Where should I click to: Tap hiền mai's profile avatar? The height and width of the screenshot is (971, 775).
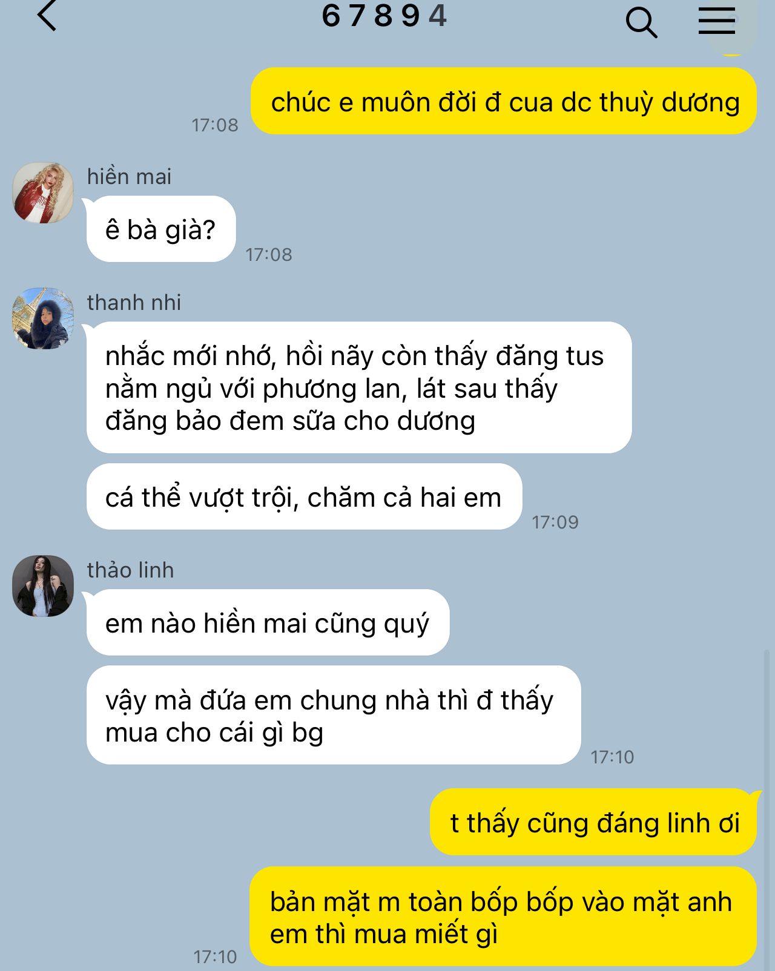pyautogui.click(x=43, y=193)
